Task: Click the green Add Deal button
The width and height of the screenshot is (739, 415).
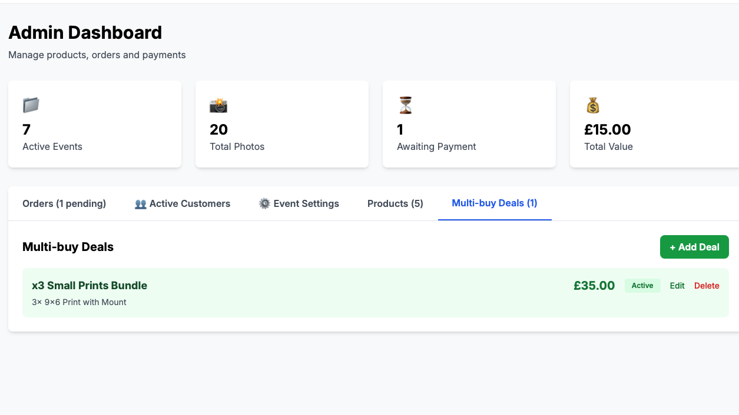Action: (694, 247)
